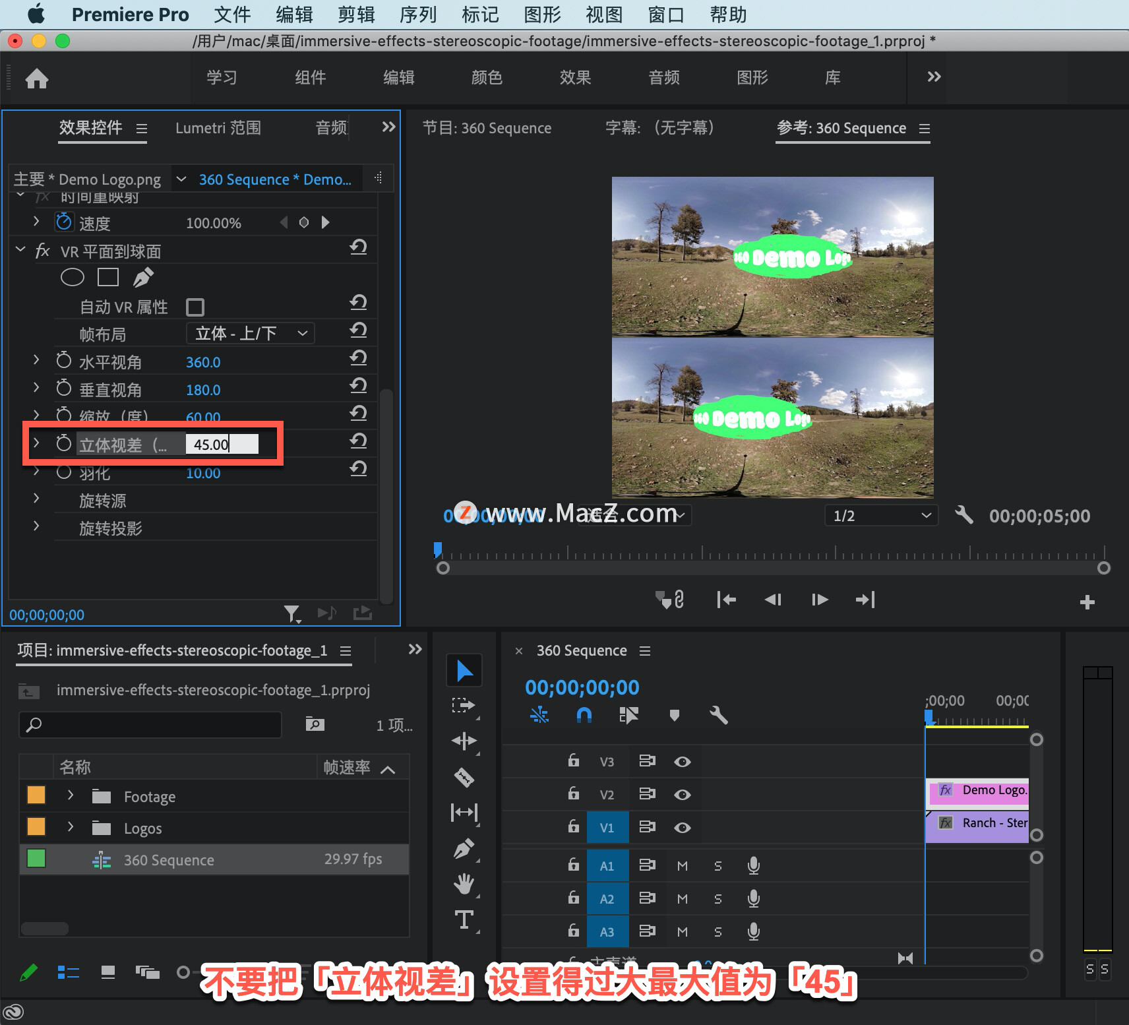Open button editor plus icon
The width and height of the screenshot is (1129, 1025).
pos(1087,602)
